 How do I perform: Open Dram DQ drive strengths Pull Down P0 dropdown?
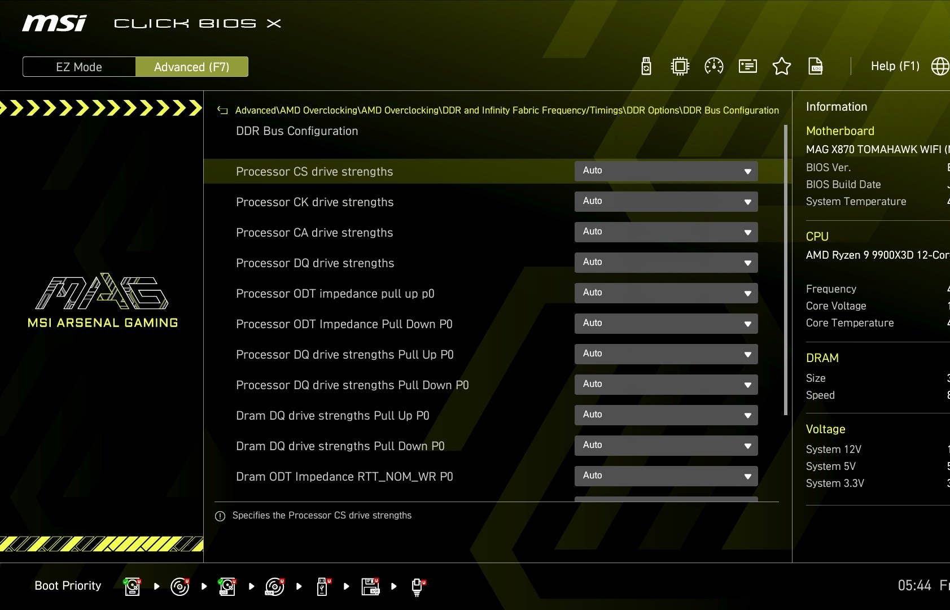666,446
